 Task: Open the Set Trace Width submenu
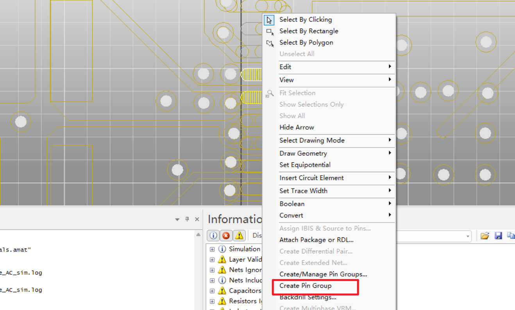329,191
